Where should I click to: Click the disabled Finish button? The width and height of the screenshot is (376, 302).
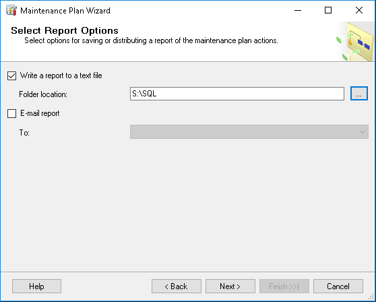click(x=284, y=286)
